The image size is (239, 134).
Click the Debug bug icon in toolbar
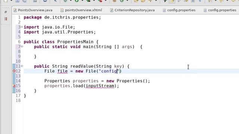(65, 1)
